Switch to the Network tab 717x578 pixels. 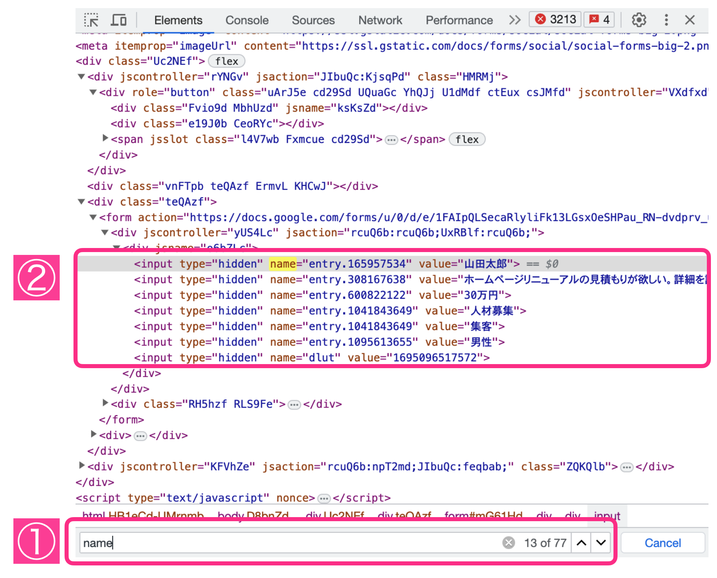380,20
